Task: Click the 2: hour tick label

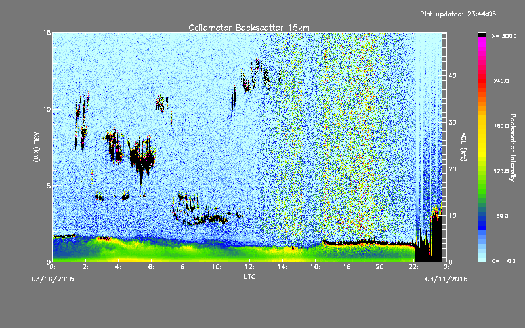Action: 85,267
